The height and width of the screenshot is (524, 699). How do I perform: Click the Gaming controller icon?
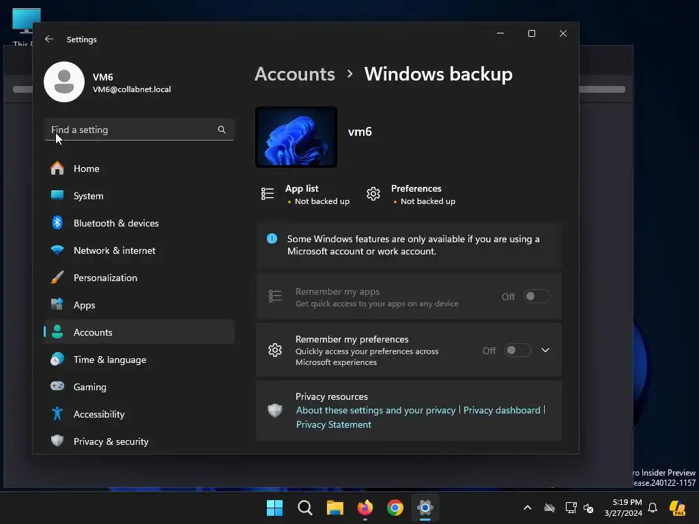tap(57, 386)
